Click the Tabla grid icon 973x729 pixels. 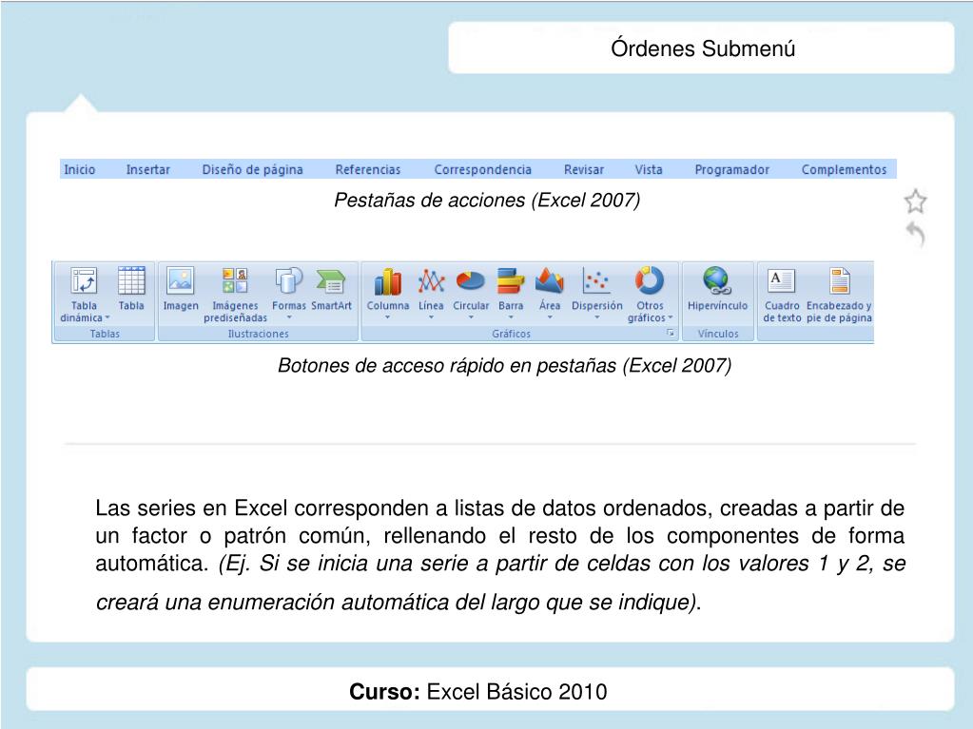[131, 280]
